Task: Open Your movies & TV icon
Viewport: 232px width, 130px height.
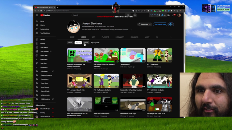Action: [37, 51]
